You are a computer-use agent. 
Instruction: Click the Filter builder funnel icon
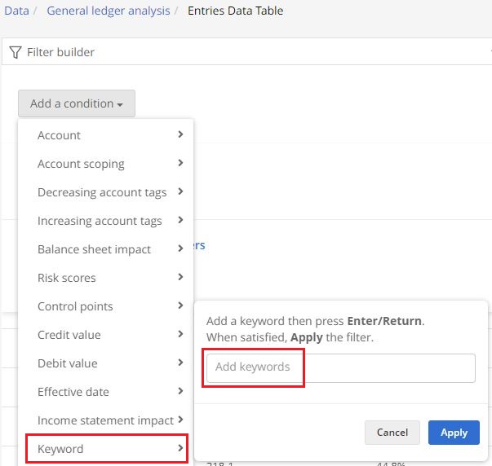[x=15, y=52]
